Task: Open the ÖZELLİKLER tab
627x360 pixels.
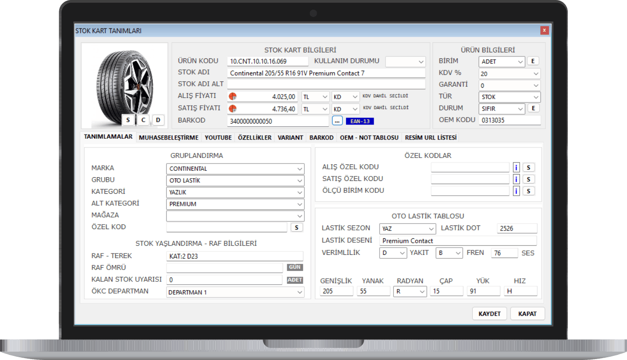Action: tap(255, 137)
